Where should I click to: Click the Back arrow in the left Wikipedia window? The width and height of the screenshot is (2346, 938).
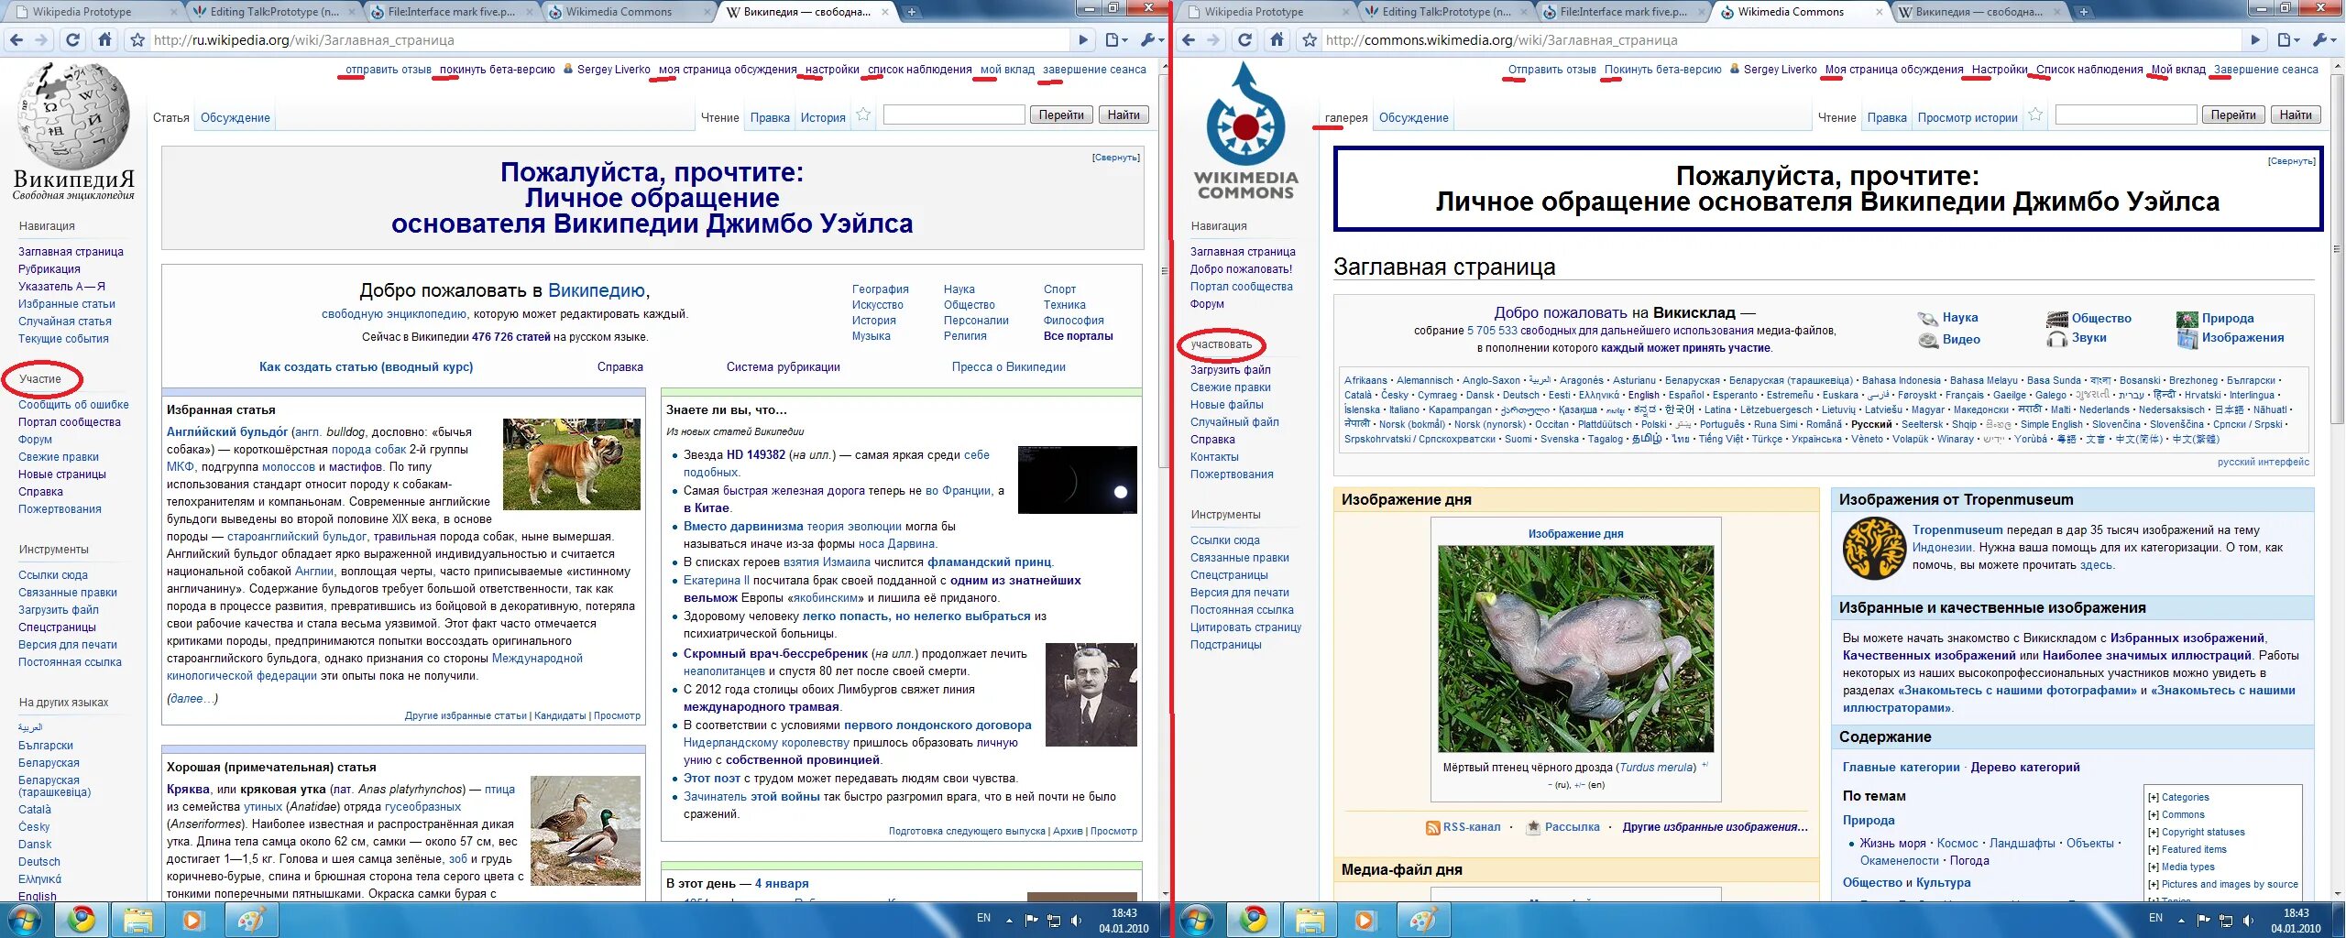click(x=16, y=40)
